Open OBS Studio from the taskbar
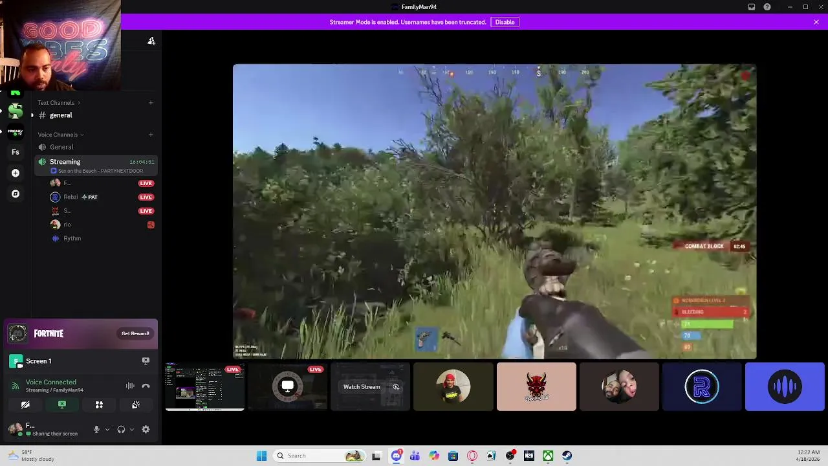 coord(510,456)
